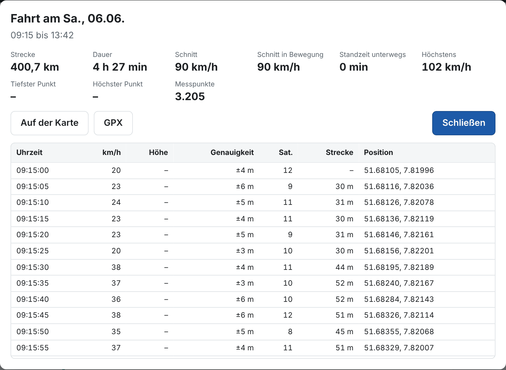This screenshot has height=370, width=506.
Task: Select the row with timestamp 09:15:30
Action: click(253, 267)
